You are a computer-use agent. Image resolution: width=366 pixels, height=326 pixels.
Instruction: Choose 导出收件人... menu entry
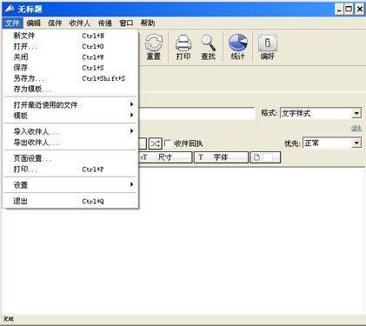click(x=70, y=143)
